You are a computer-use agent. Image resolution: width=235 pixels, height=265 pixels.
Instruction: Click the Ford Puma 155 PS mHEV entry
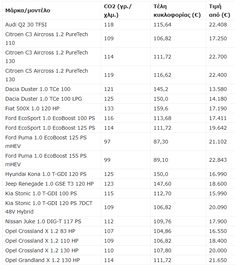coord(47,160)
